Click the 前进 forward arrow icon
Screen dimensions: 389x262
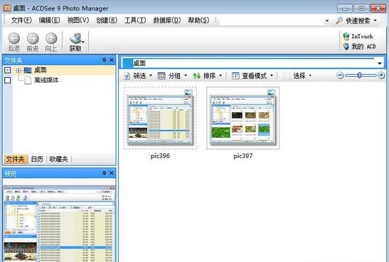pos(33,38)
